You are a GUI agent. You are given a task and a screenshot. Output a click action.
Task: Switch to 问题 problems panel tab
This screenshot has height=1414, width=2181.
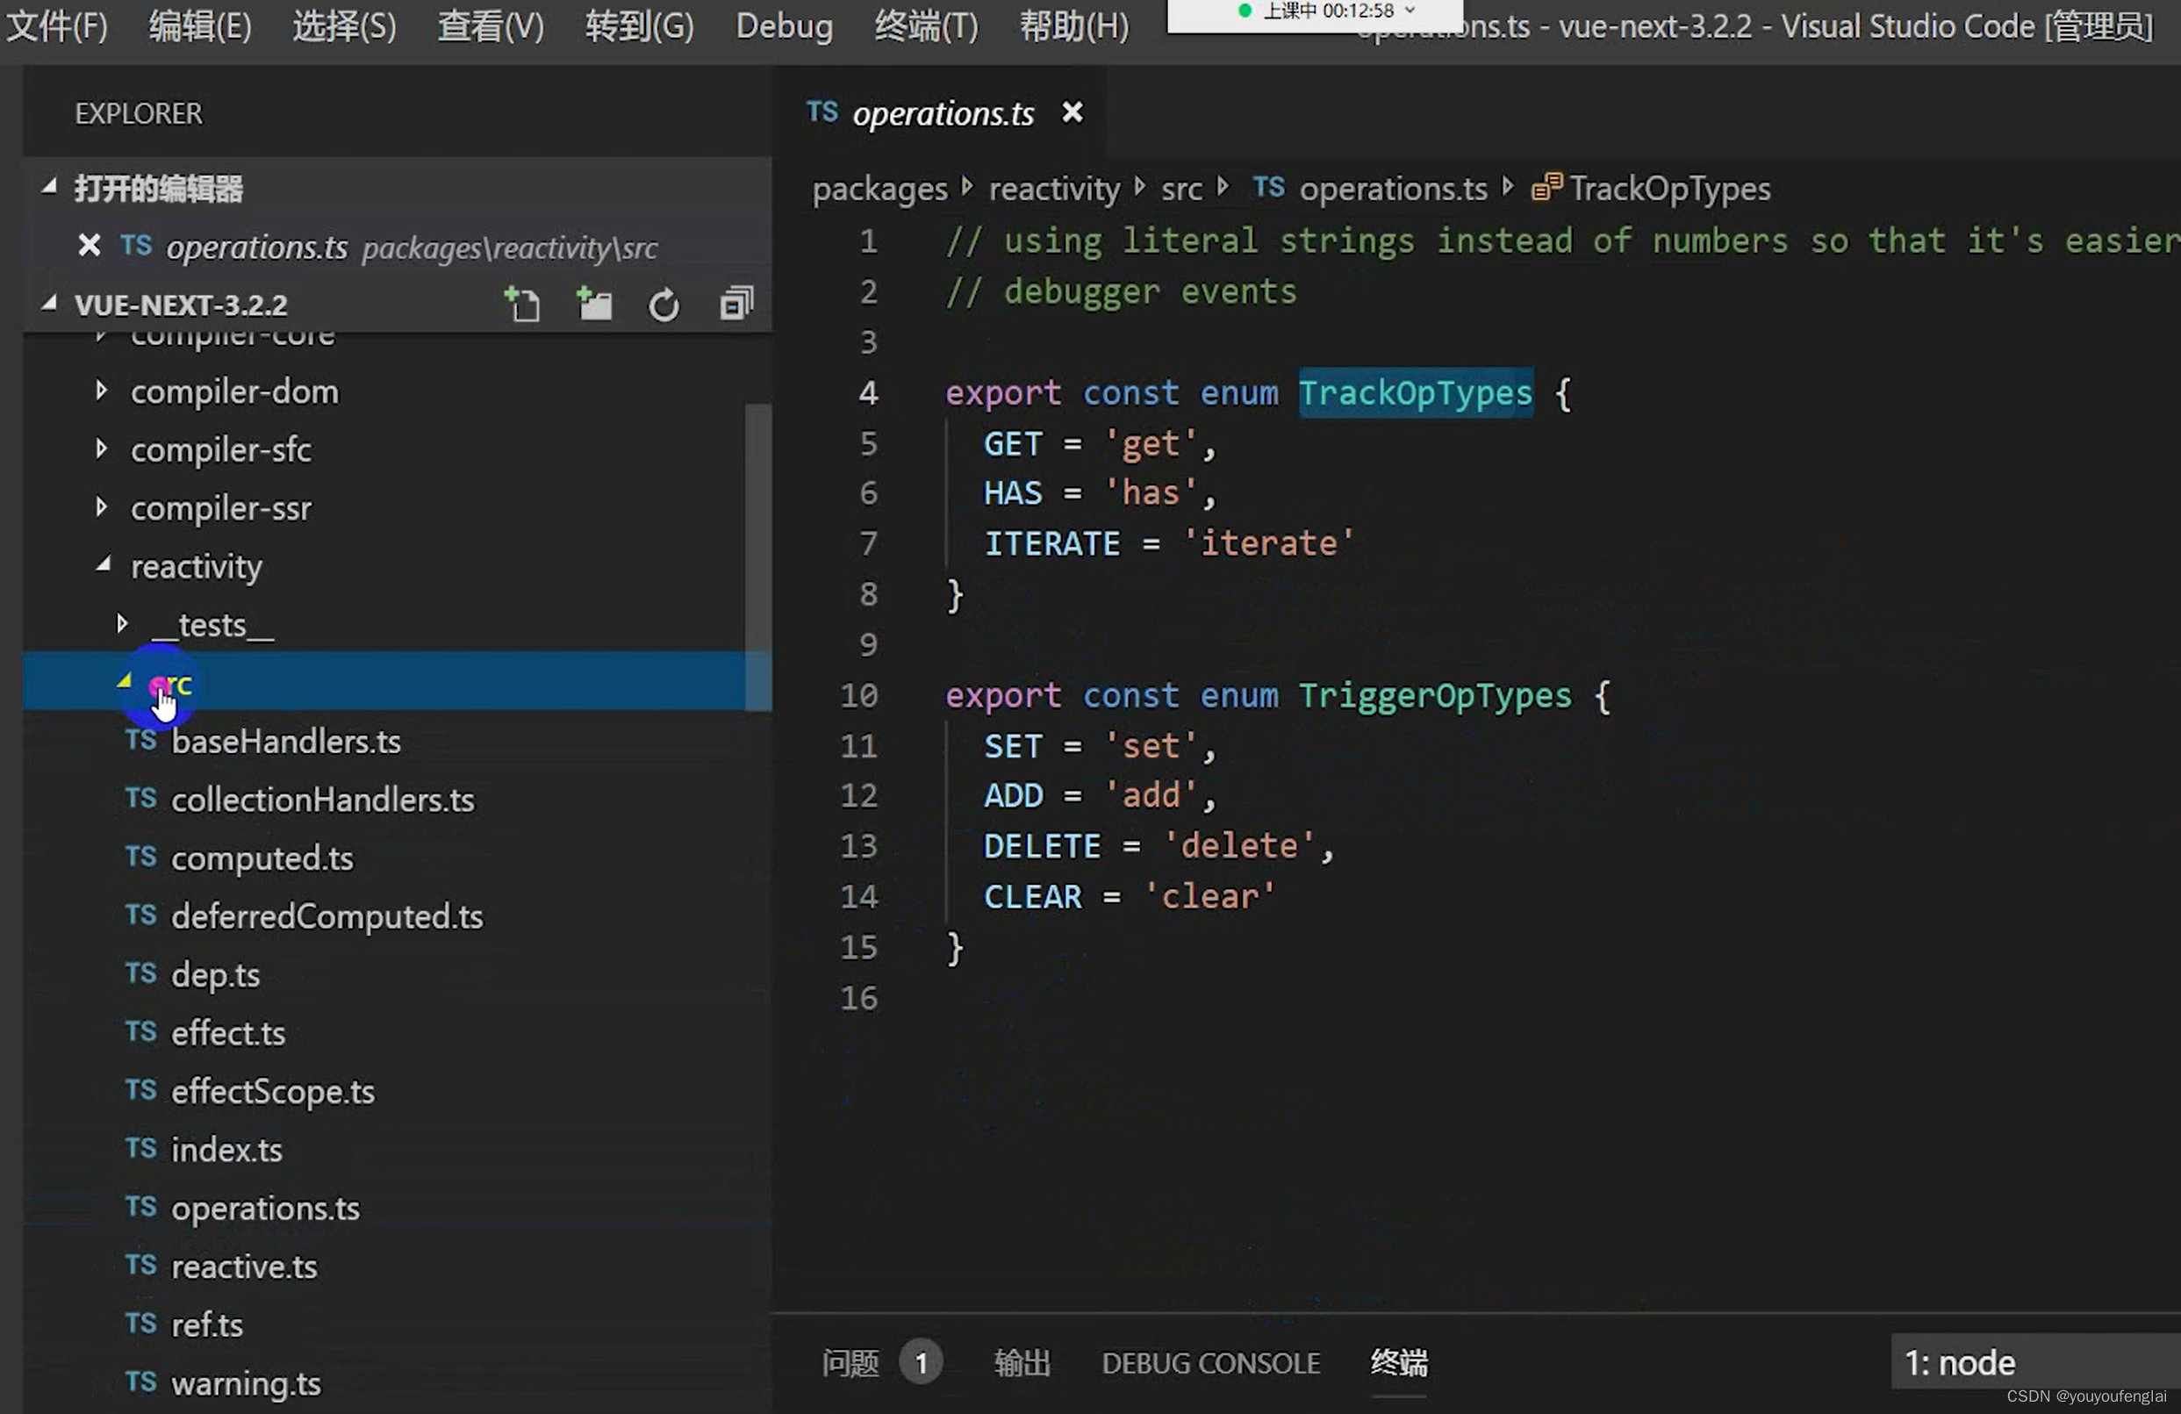(850, 1363)
